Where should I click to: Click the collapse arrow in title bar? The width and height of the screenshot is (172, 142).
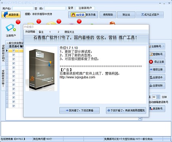(160, 3)
